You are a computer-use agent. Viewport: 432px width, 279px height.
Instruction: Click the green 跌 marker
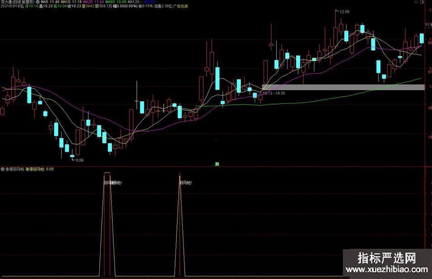point(217,164)
